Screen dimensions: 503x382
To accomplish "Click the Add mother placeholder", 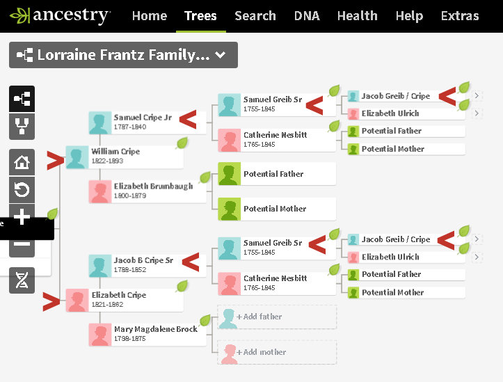I will click(277, 352).
